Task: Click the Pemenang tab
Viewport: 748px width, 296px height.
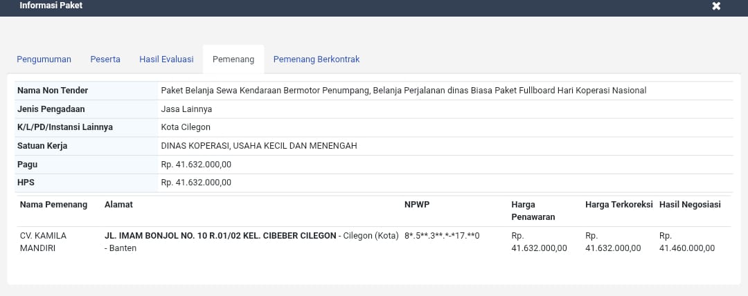Action: 233,59
